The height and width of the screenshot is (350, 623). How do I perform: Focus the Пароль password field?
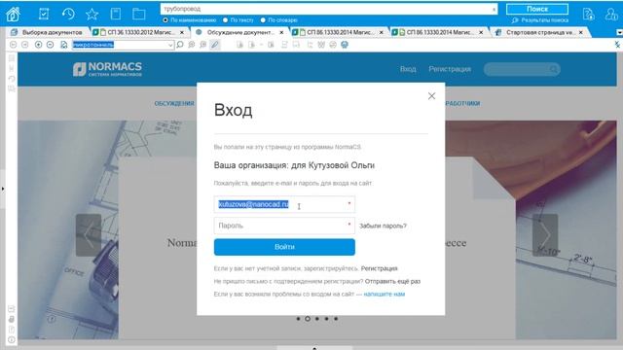284,226
